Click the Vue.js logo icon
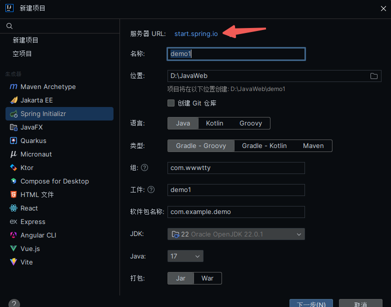391x307 pixels. pos(13,248)
